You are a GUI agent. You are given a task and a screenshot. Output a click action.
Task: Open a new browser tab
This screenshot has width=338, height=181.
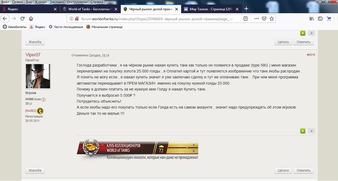click(x=246, y=9)
